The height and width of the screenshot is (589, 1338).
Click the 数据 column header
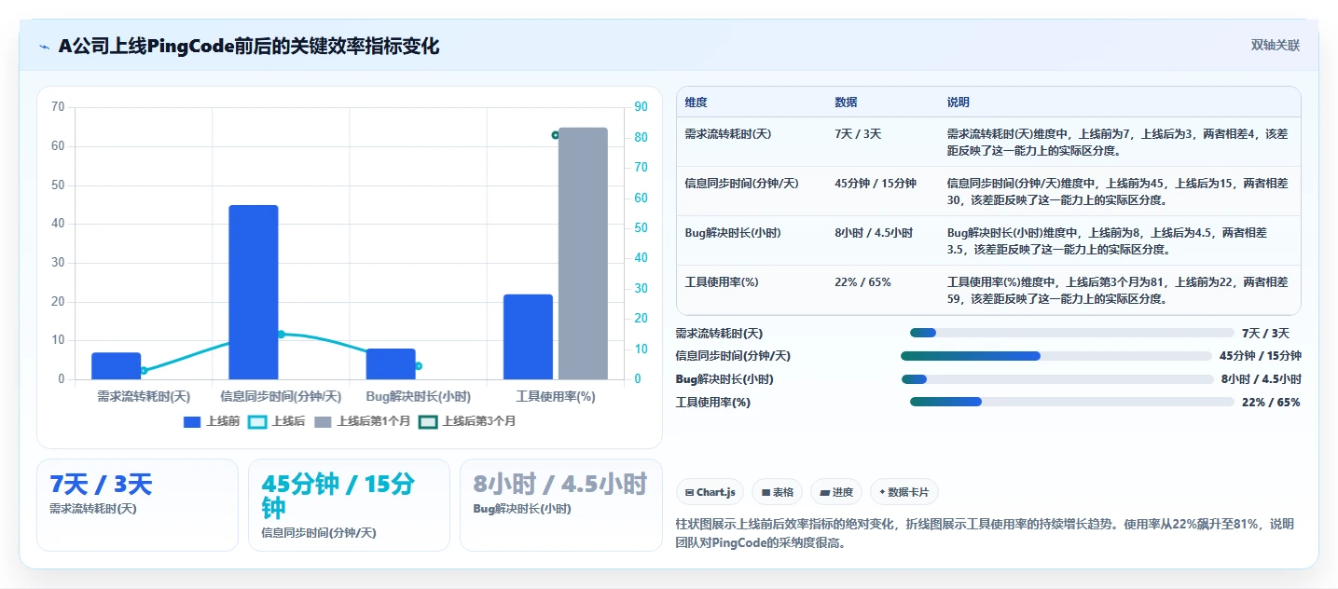846,102
